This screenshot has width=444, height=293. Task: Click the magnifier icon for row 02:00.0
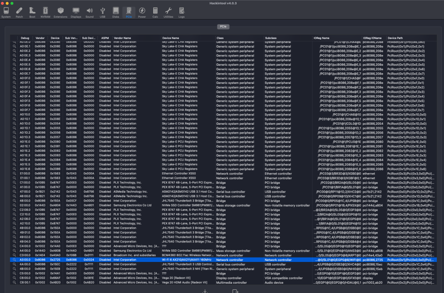14,205
